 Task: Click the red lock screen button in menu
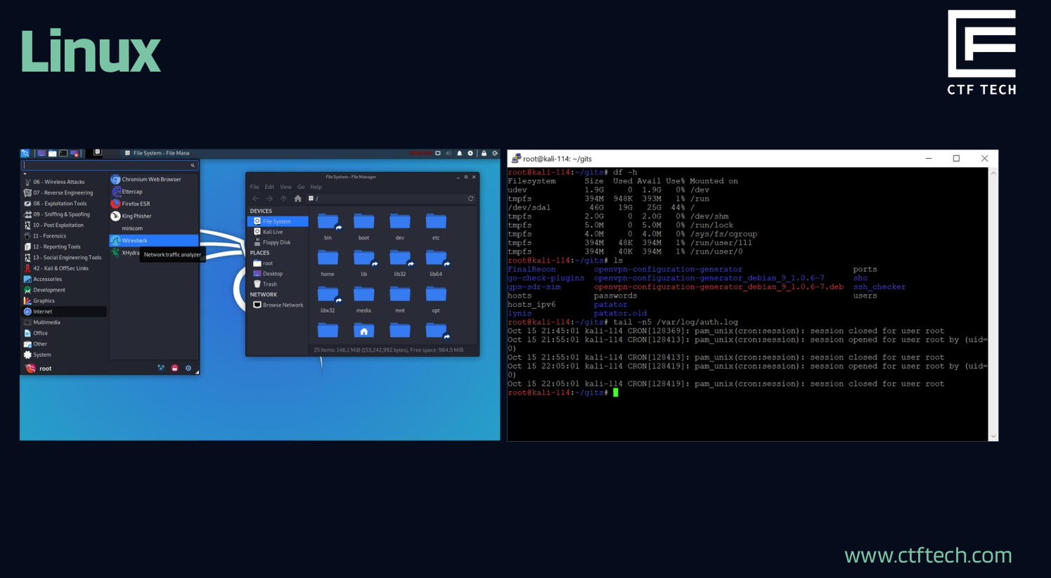point(174,368)
